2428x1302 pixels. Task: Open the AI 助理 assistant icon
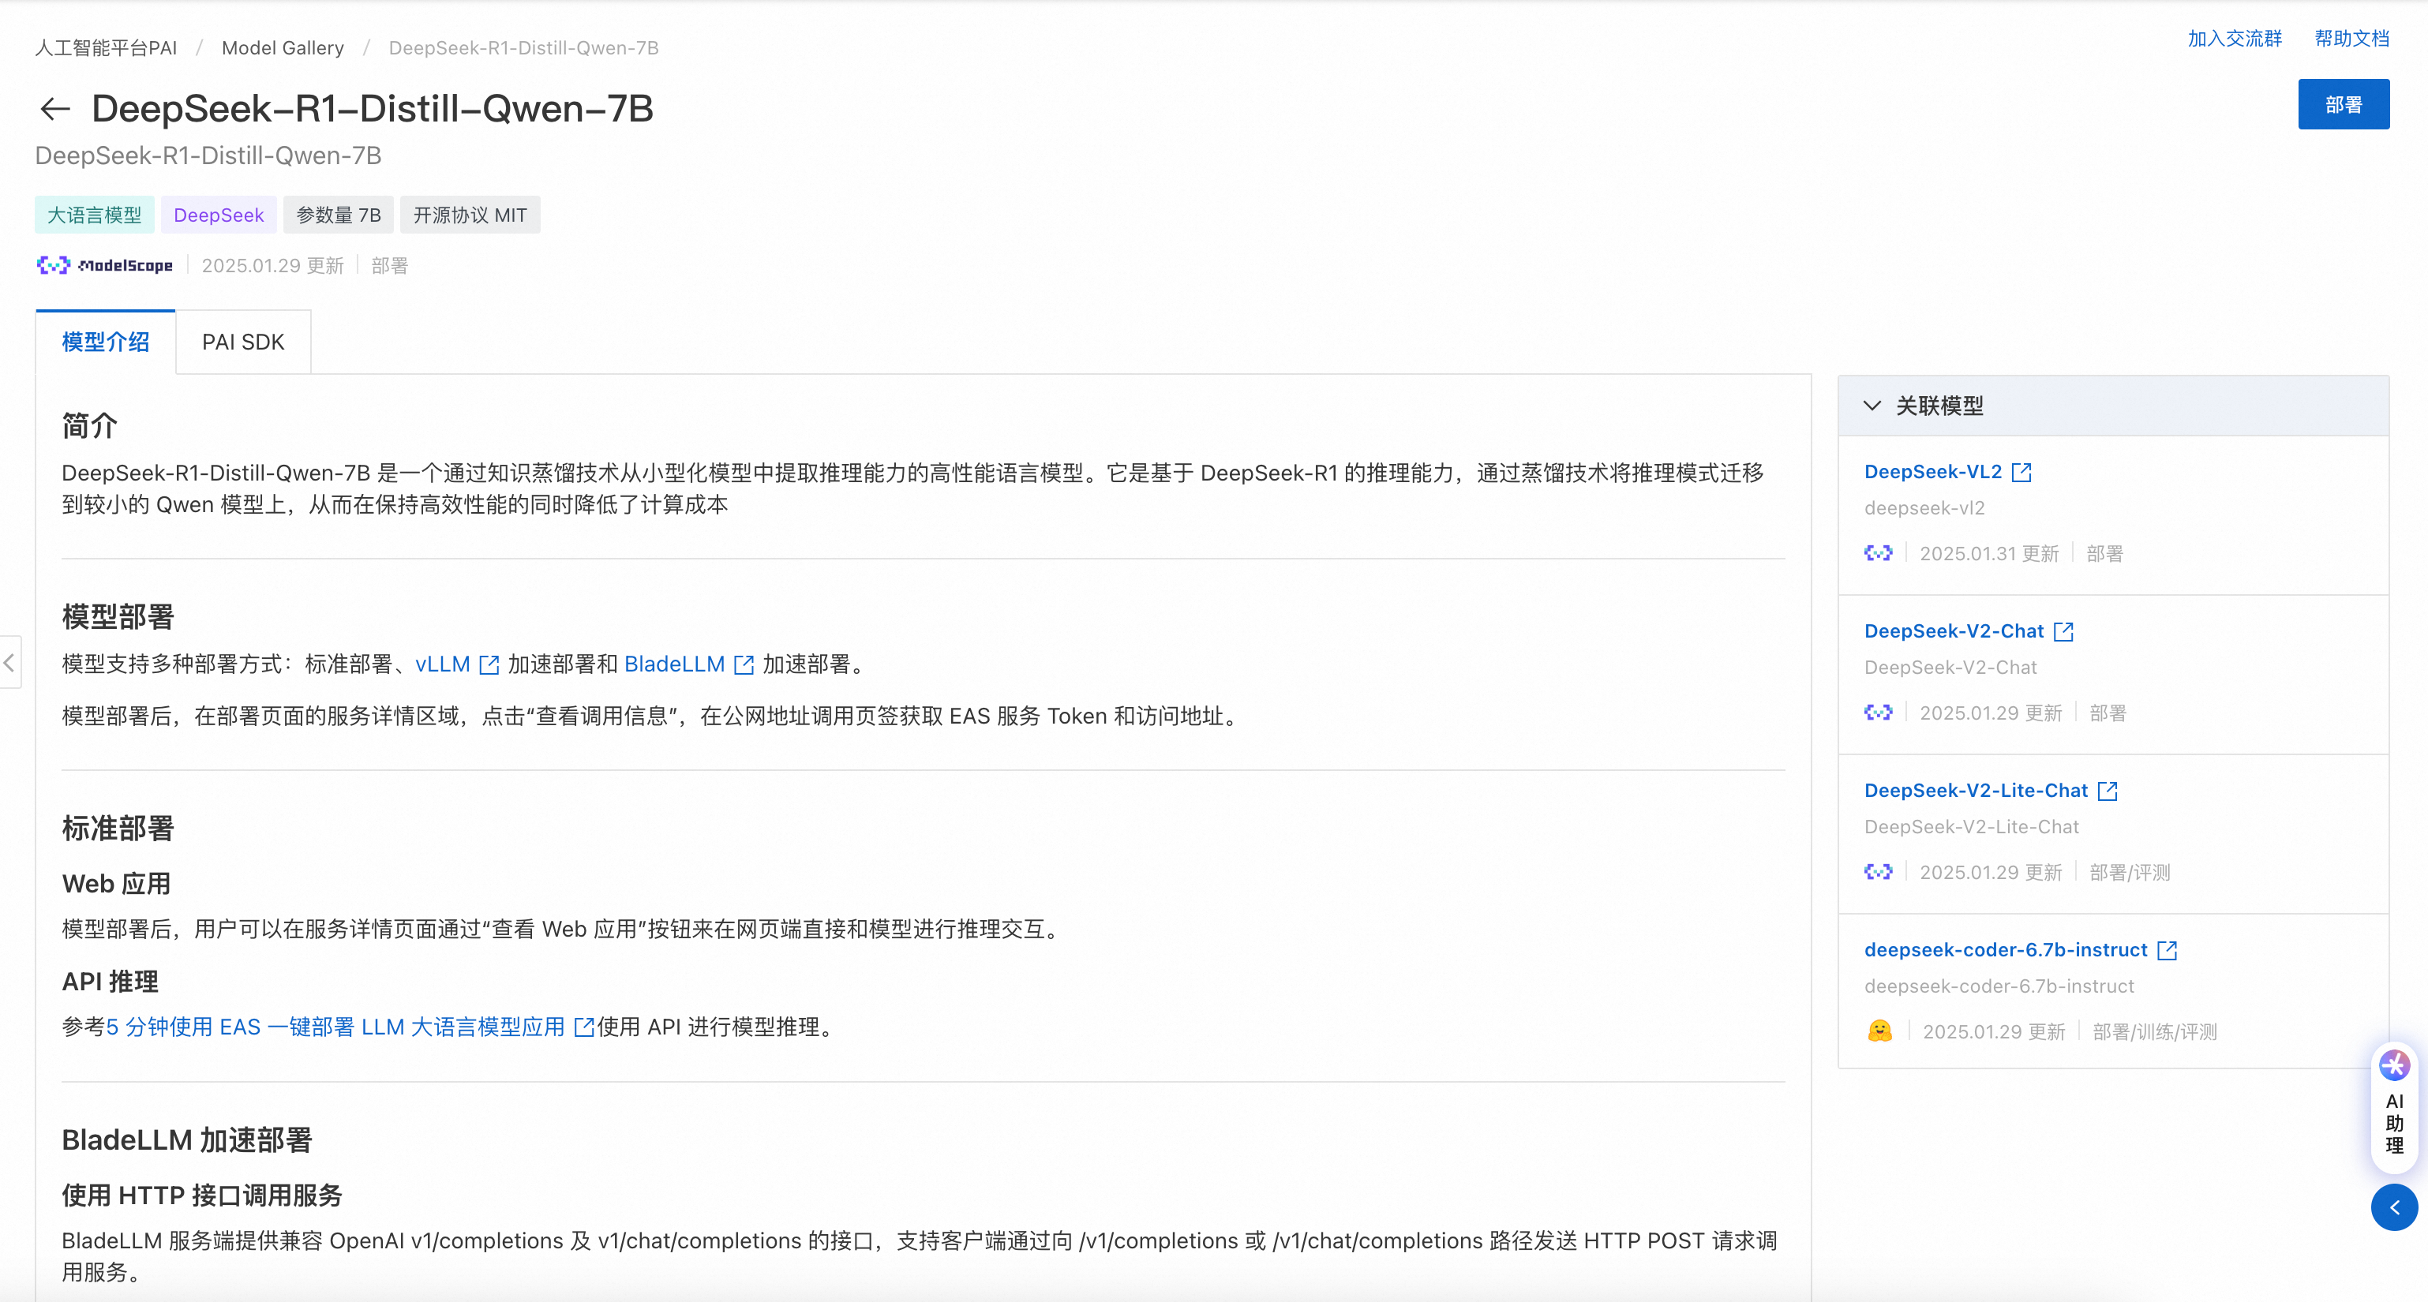2394,1067
